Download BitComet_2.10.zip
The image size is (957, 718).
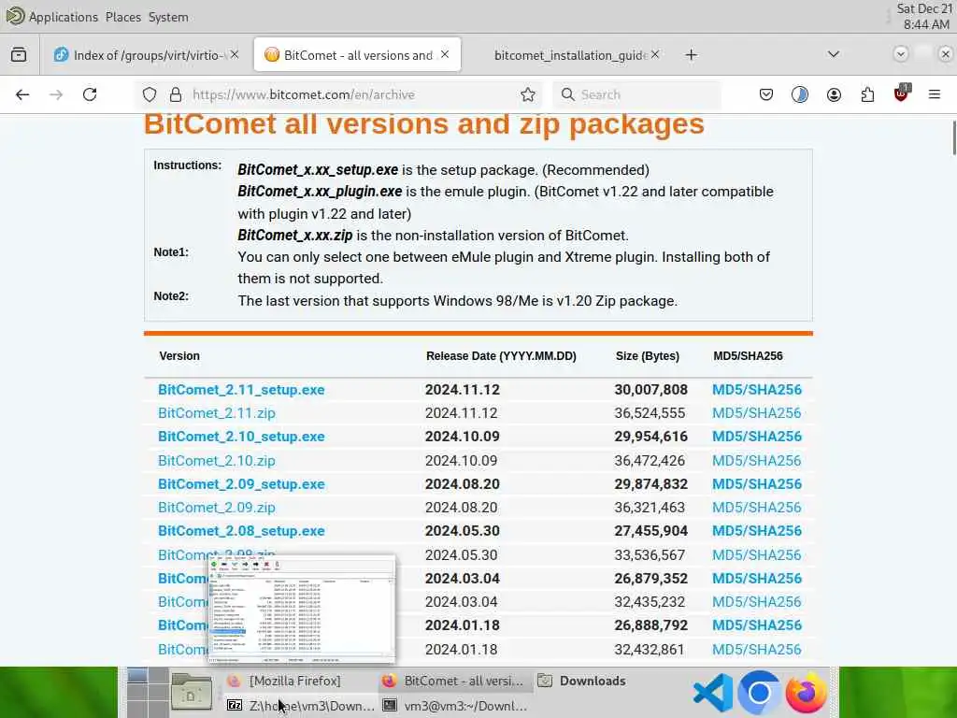pos(217,460)
